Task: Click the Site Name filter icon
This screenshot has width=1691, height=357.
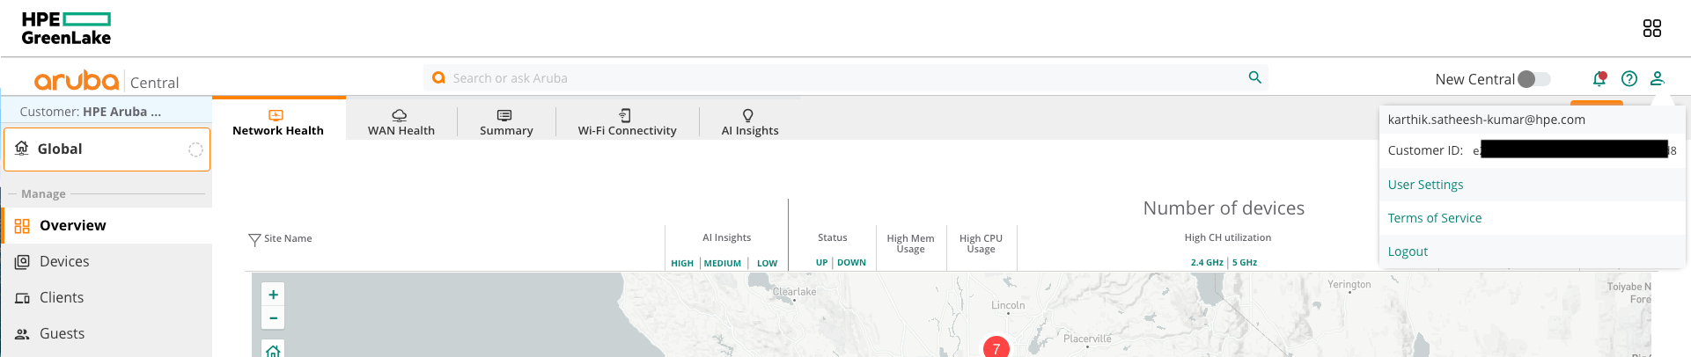Action: click(254, 239)
